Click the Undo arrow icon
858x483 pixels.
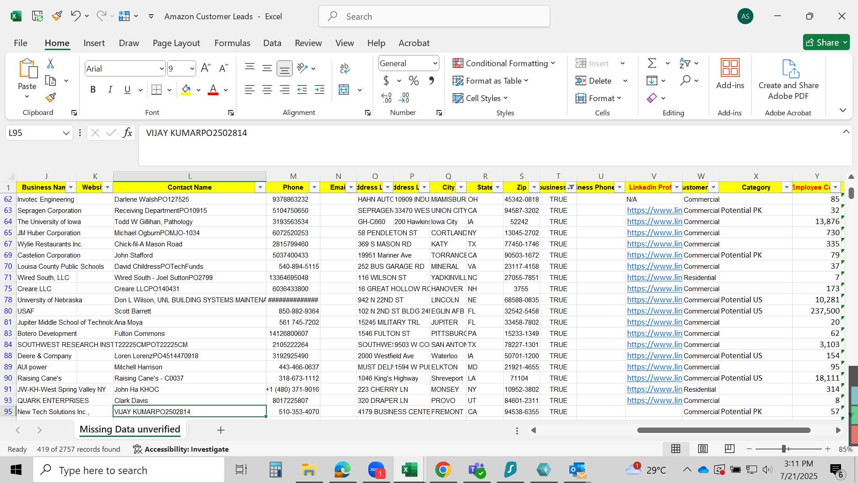tap(75, 16)
